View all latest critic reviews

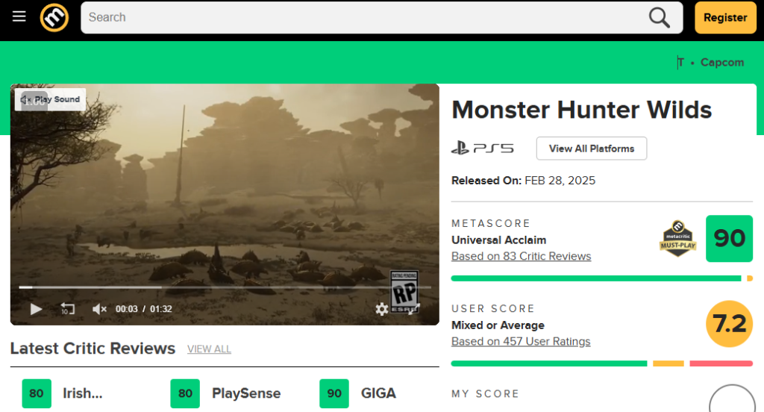coord(209,349)
